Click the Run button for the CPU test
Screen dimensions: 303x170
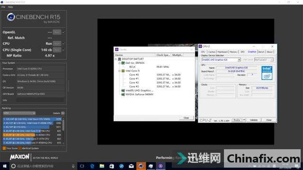pos(57,43)
